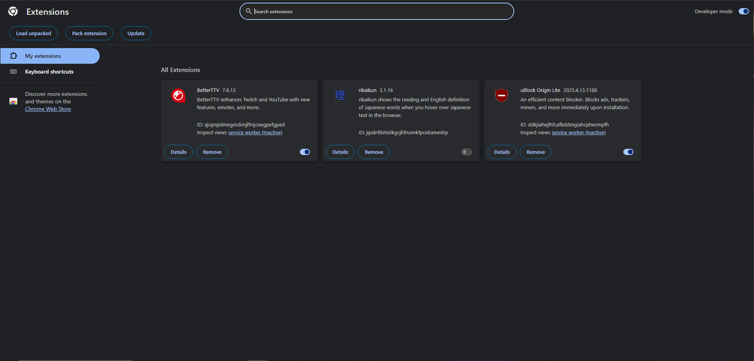Disable the BetterTTV extension toggle
This screenshot has height=361, width=754.
[x=305, y=152]
